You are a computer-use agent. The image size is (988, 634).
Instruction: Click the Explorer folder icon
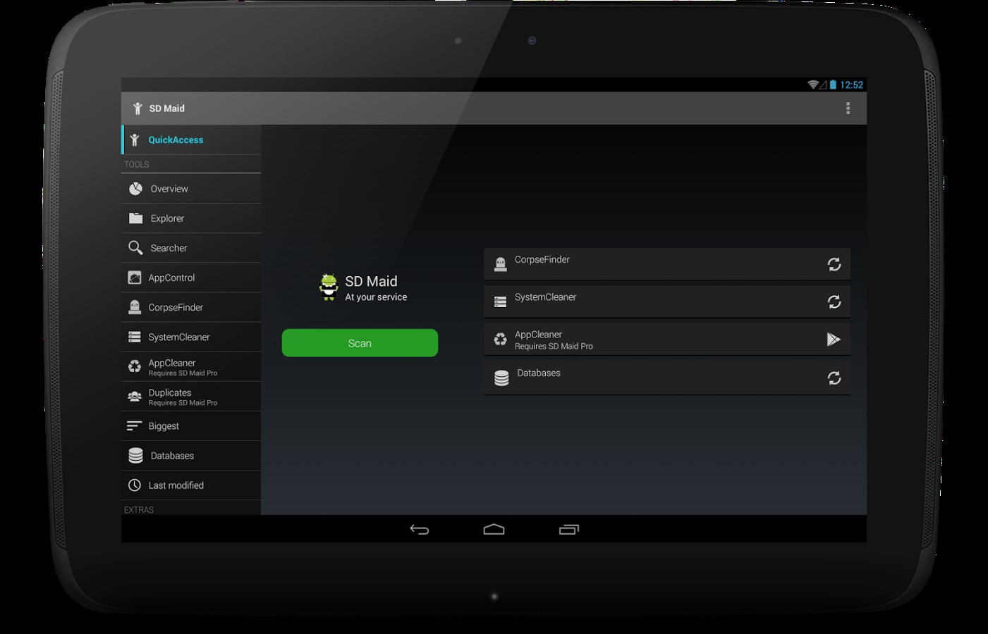(x=135, y=218)
